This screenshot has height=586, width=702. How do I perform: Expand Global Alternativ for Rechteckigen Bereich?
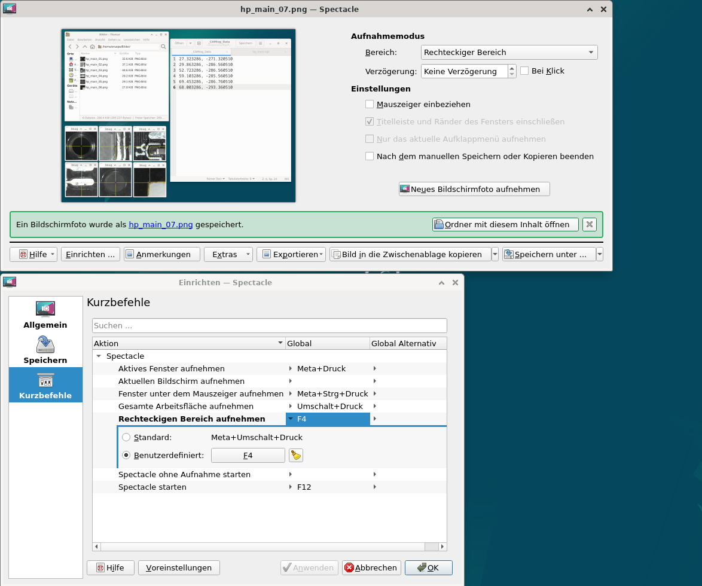(x=375, y=419)
